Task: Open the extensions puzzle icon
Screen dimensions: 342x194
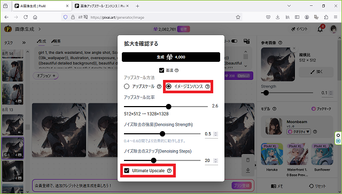Action: coord(326,17)
